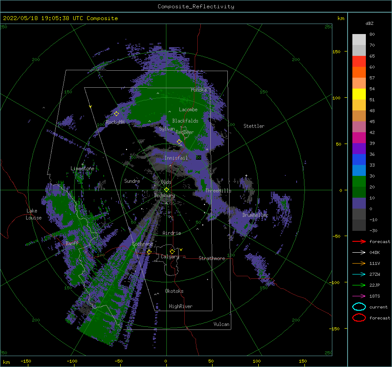The image size is (392, 367).
Task: Click the white plus marker north of Drumheller
Action: pos(246,175)
